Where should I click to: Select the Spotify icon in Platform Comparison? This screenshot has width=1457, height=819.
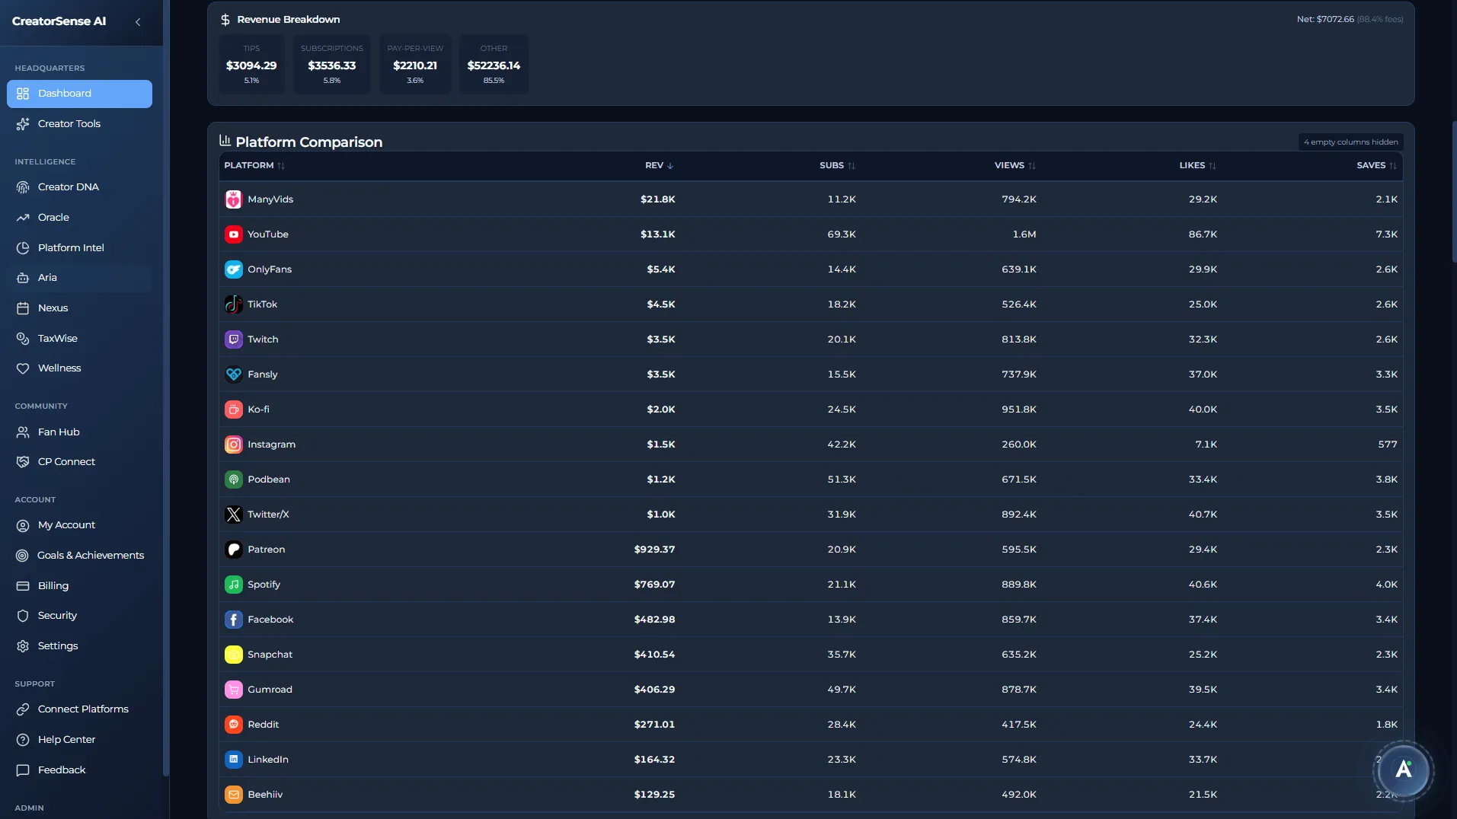point(234,584)
